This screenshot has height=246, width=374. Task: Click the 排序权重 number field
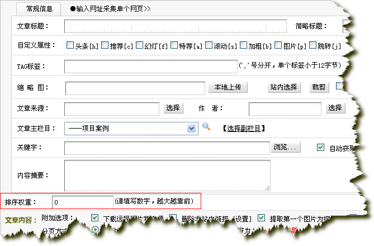click(x=82, y=201)
